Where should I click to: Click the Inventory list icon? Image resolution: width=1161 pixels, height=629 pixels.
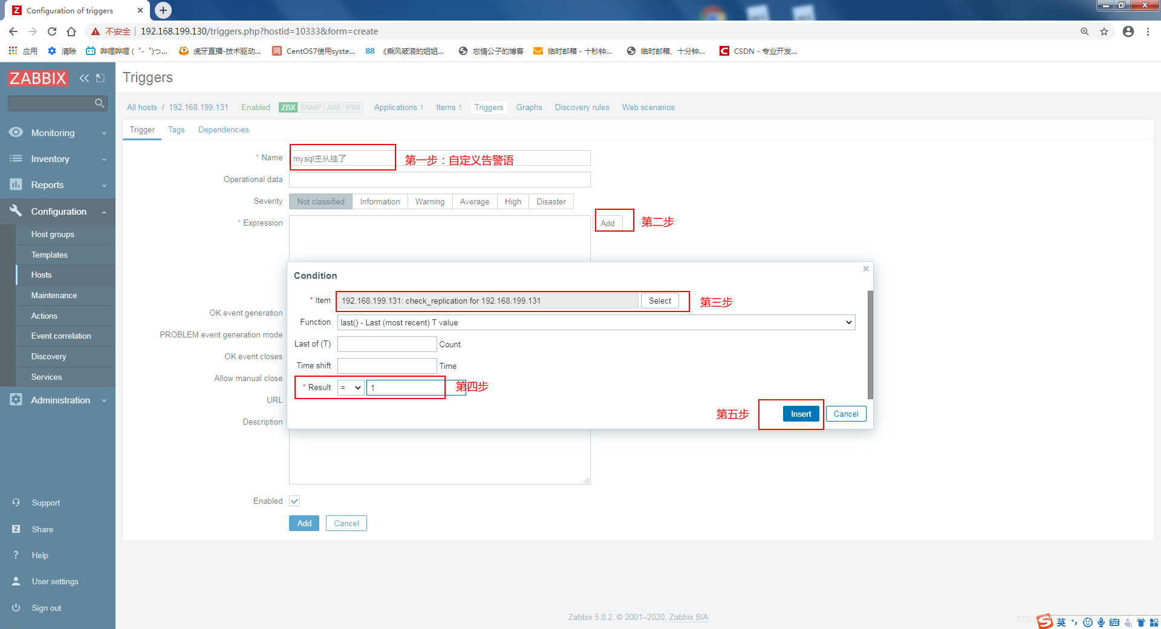16,158
